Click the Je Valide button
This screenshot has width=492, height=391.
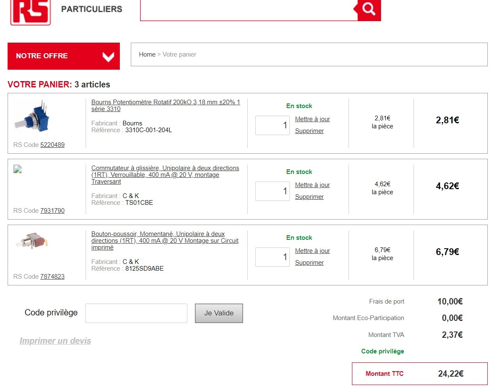219,313
